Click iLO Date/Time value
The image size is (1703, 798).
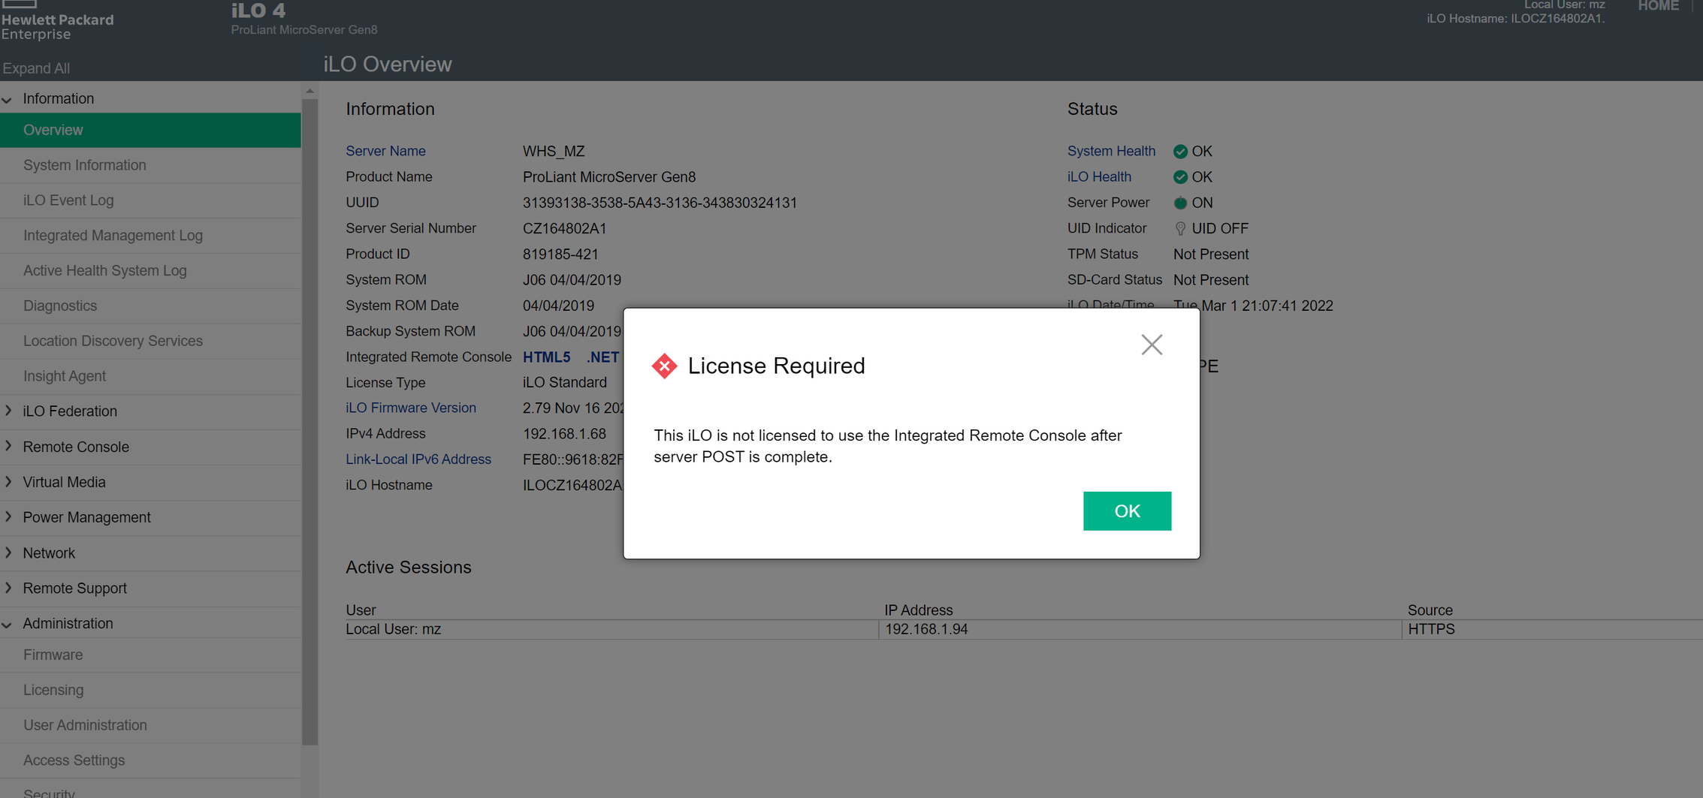[1253, 306]
